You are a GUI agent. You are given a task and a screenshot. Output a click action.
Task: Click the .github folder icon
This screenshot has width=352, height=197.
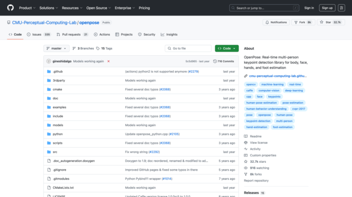click(x=49, y=71)
